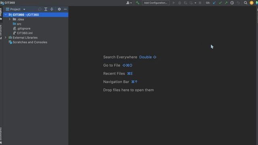The height and width of the screenshot is (145, 258).
Task: Open Git Show History clock icon
Action: point(232,3)
